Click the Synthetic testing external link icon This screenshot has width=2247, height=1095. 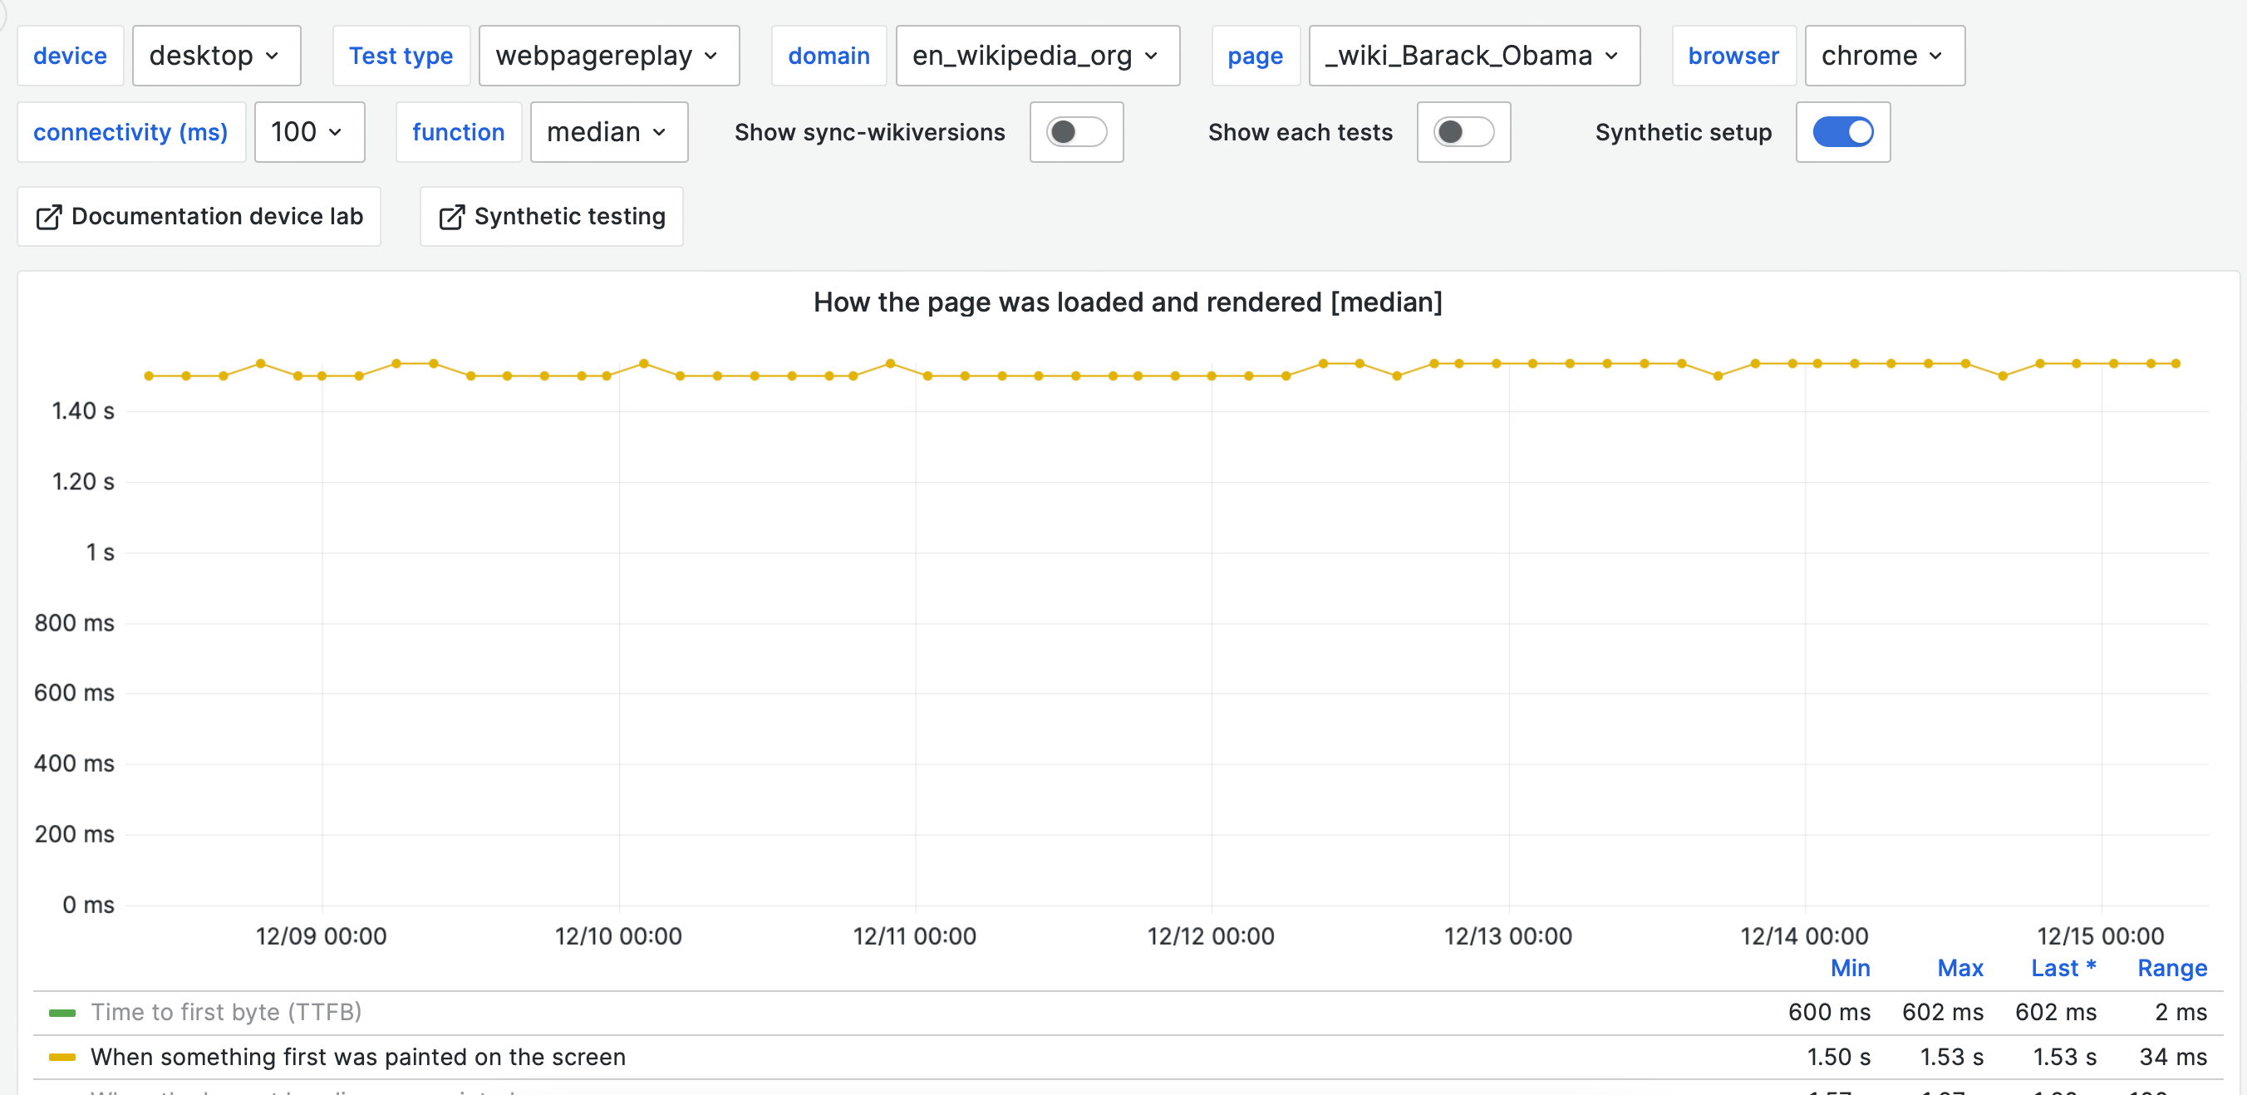pyautogui.click(x=451, y=217)
